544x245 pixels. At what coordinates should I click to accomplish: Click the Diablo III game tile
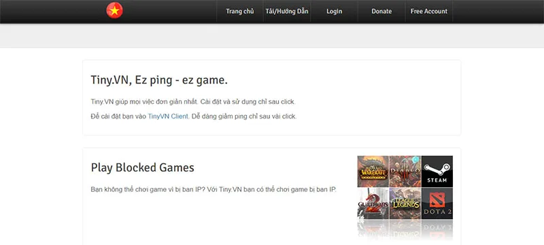tap(405, 171)
